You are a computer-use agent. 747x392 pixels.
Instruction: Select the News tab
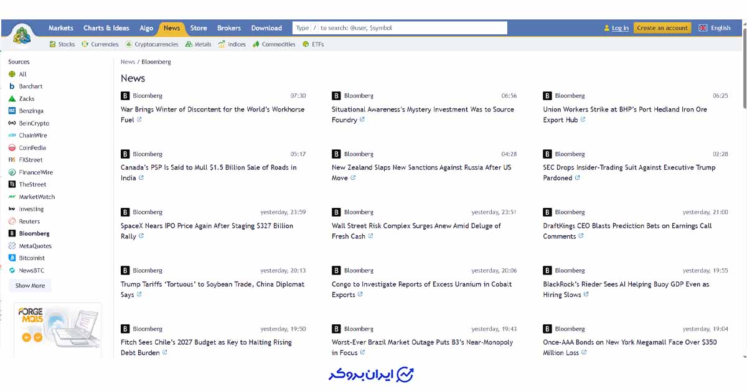(x=172, y=28)
